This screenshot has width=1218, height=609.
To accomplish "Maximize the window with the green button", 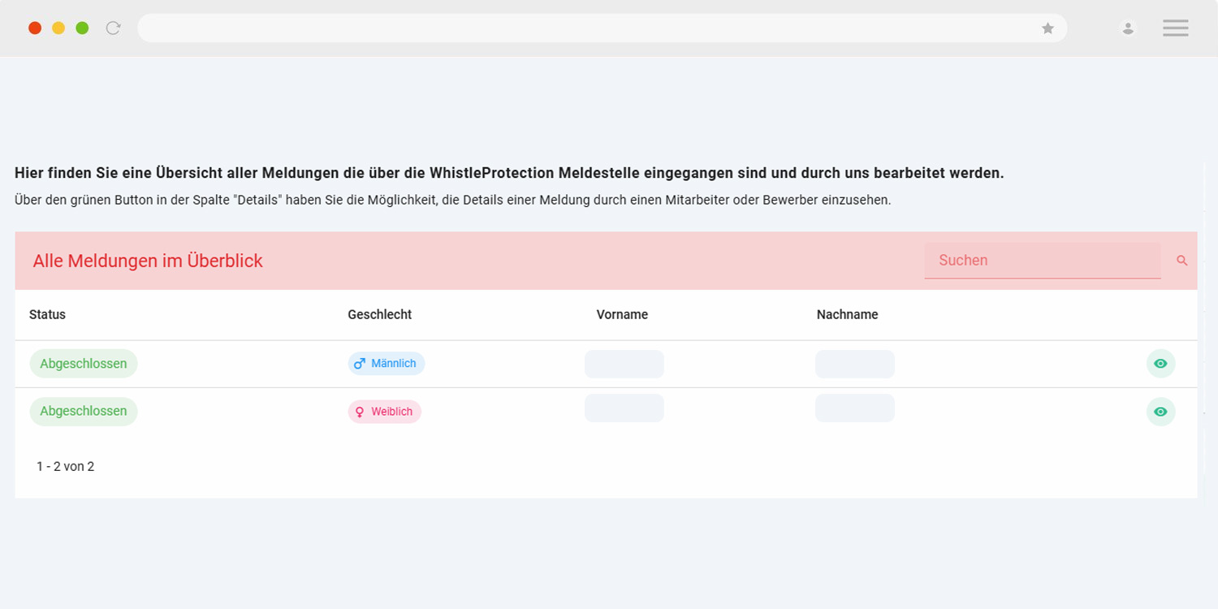I will [x=82, y=28].
